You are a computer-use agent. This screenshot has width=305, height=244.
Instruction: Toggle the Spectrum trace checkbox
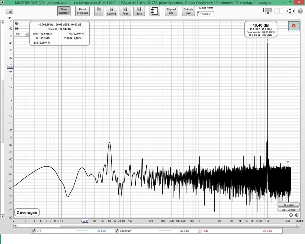[x=117, y=231]
